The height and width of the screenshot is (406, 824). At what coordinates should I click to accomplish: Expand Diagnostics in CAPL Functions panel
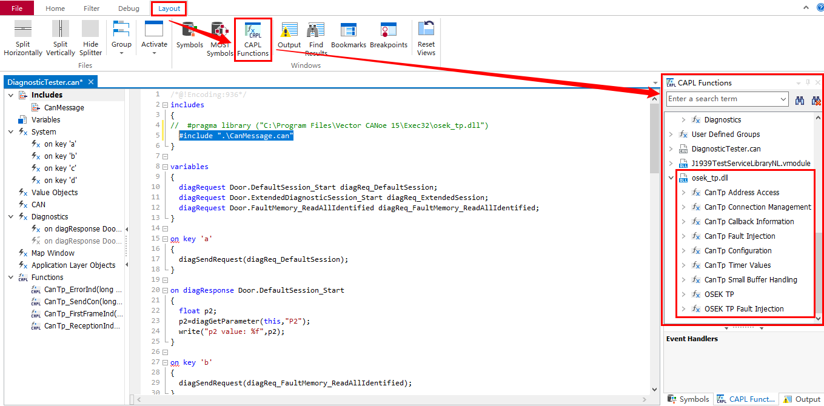coord(683,120)
